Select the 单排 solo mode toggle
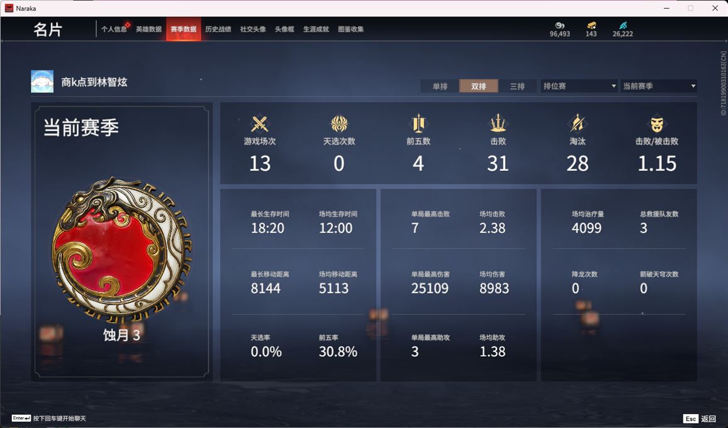The height and width of the screenshot is (428, 728). point(440,86)
